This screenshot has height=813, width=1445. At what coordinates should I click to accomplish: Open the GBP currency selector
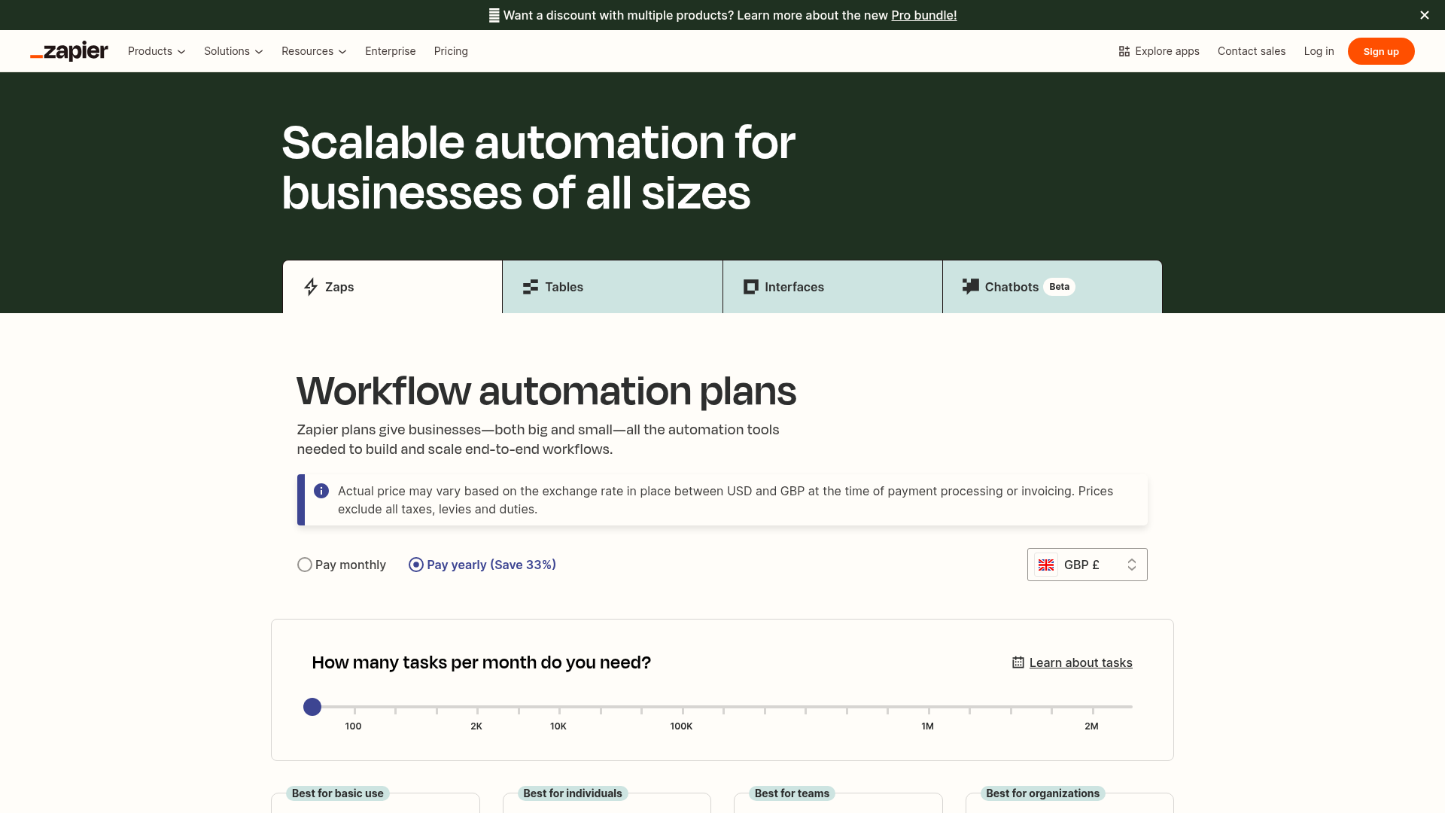[x=1087, y=564]
